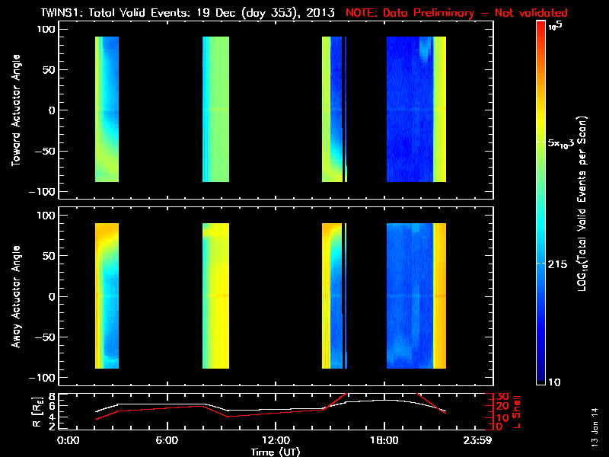Screen dimensions: 609x457
Task: Click the colorbar tick label "5x10^3"
Action: [x=561, y=142]
